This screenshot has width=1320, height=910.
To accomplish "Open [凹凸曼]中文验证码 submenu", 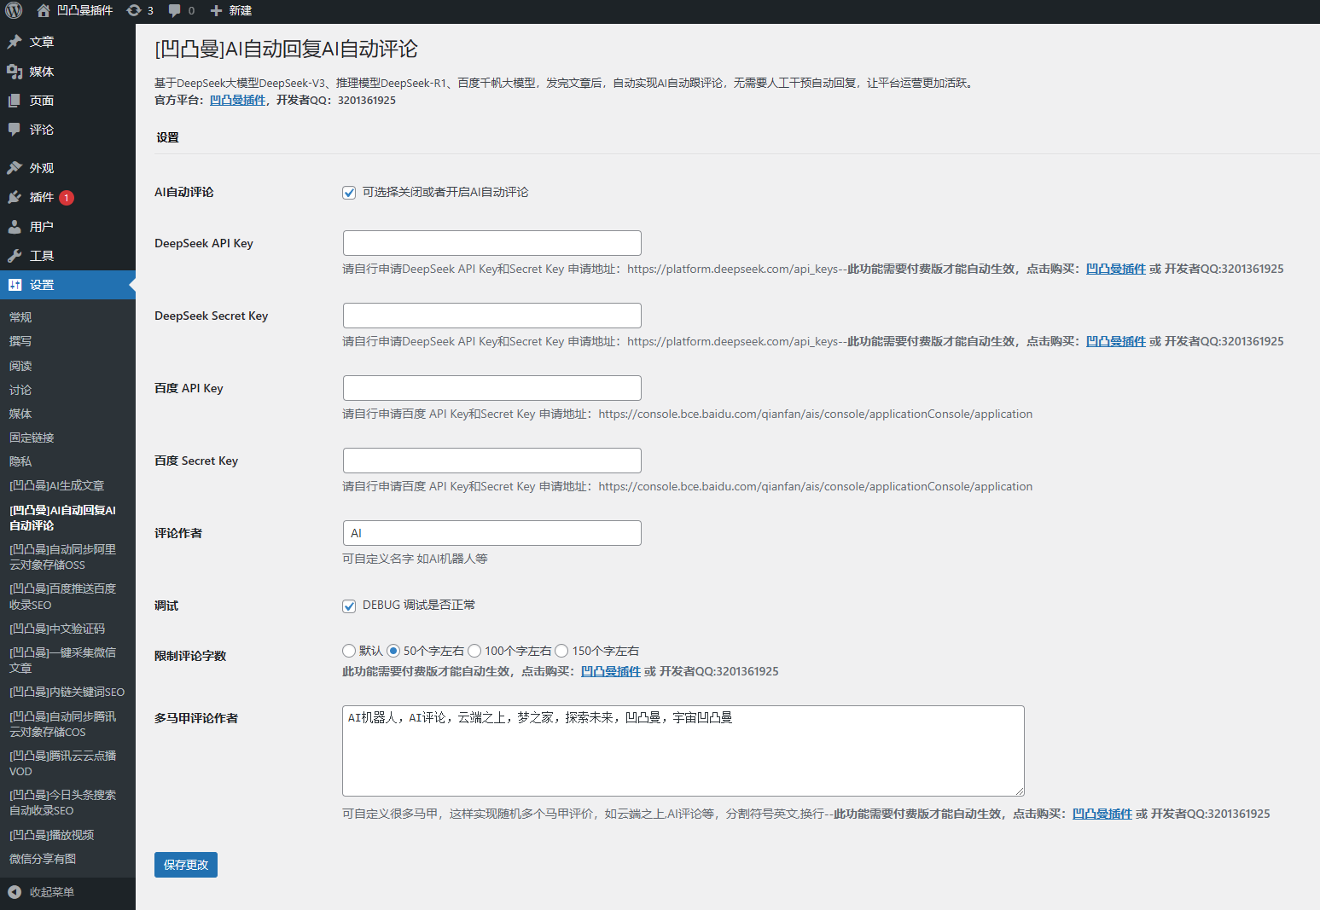I will coord(57,629).
